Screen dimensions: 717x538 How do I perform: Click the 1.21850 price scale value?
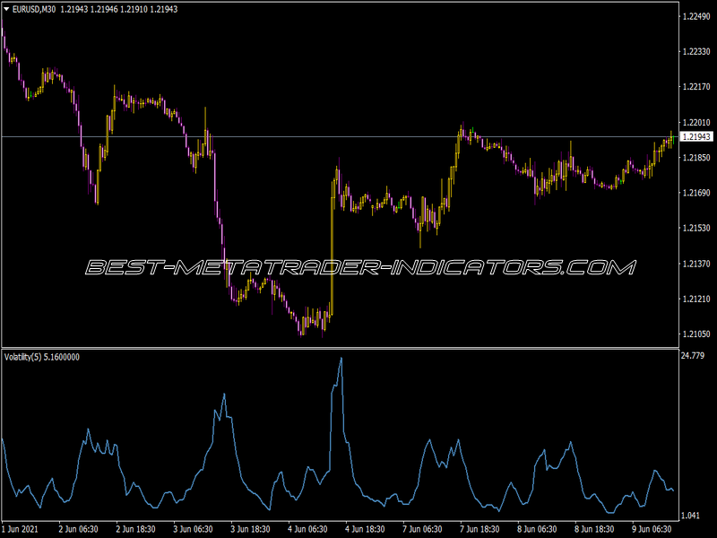pos(696,158)
